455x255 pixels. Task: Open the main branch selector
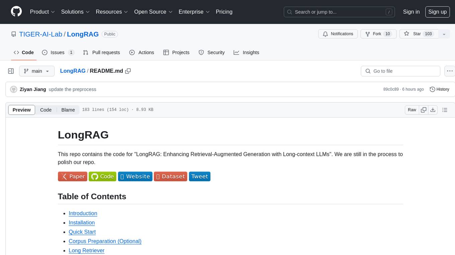(x=37, y=71)
